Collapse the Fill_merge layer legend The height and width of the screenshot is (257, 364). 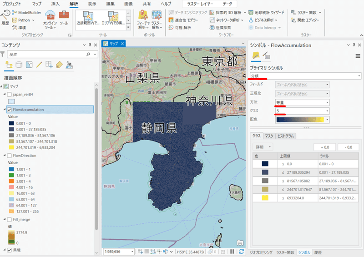coord(5,219)
